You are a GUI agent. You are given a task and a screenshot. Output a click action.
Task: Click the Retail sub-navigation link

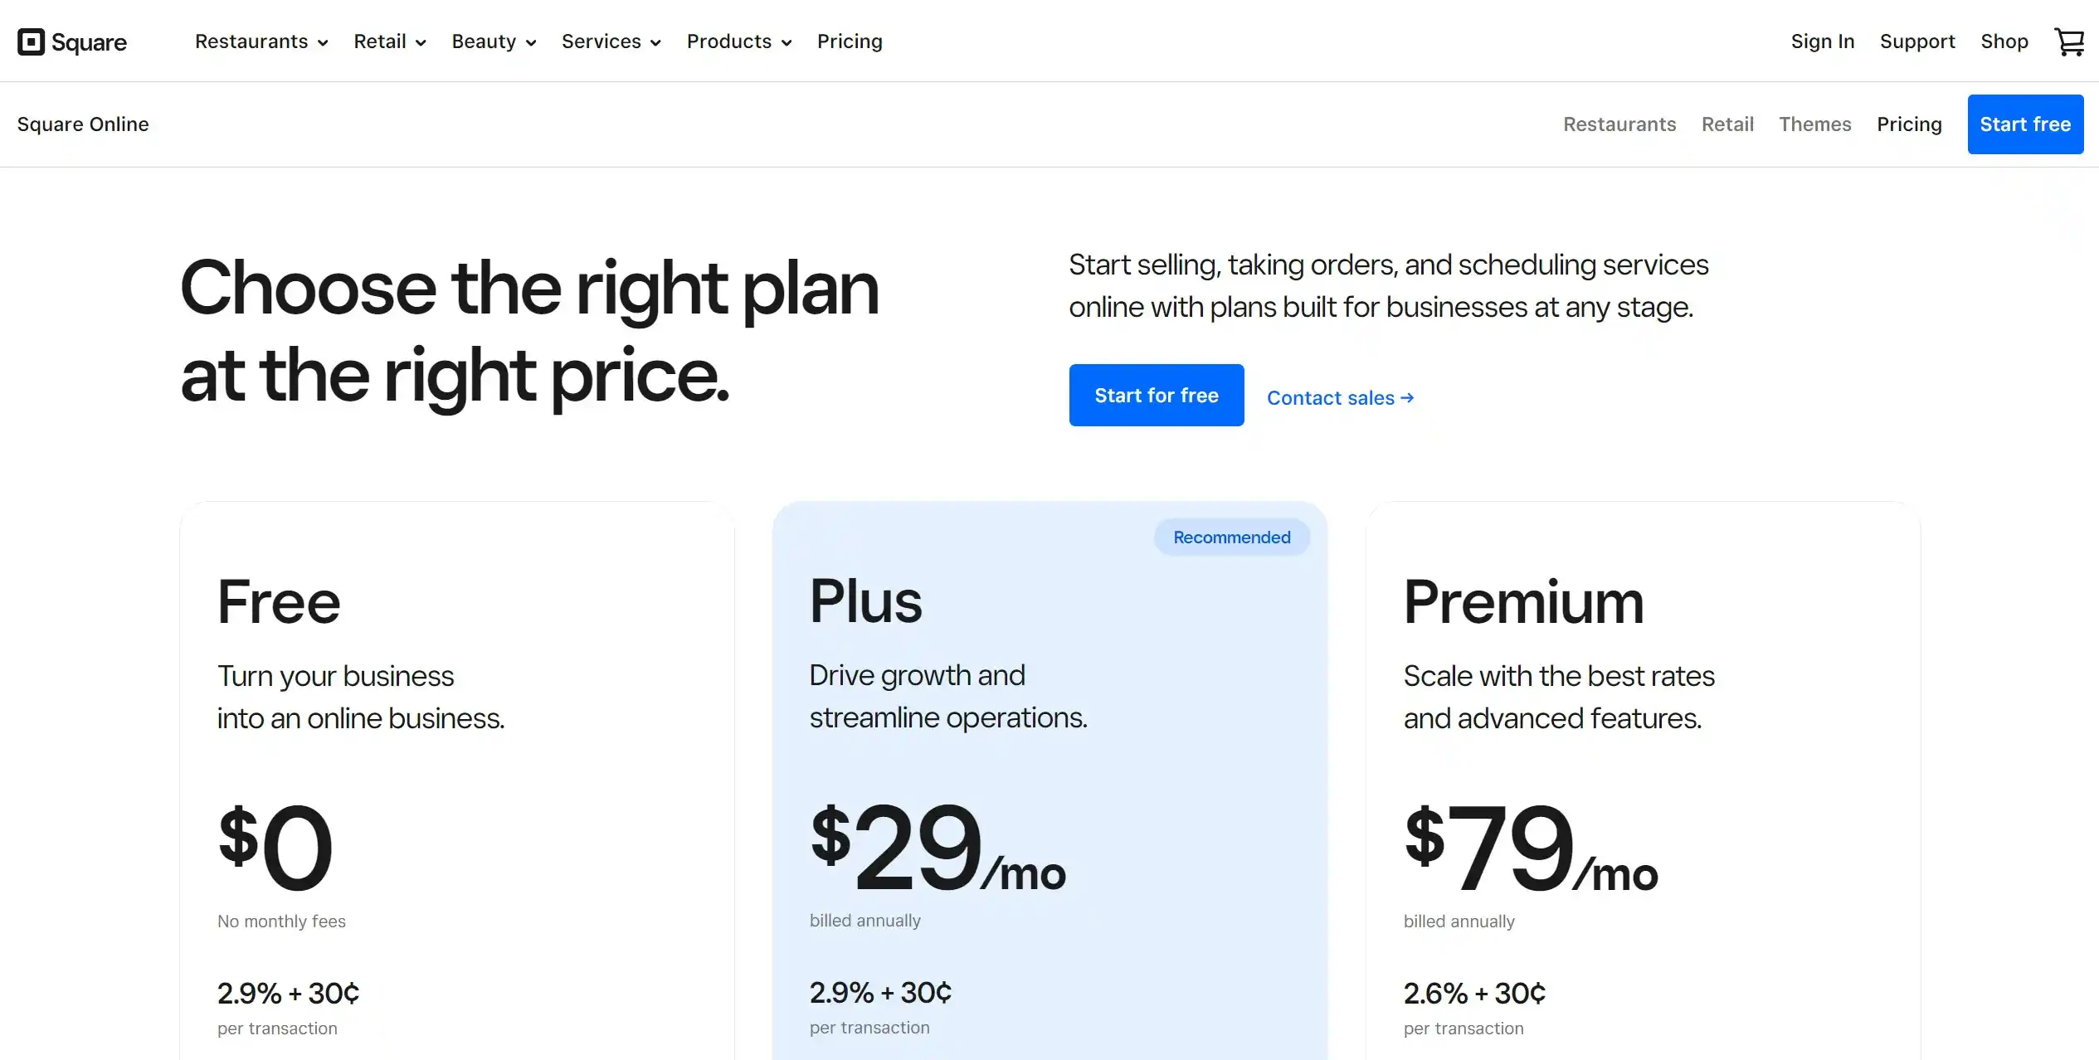coord(1726,123)
